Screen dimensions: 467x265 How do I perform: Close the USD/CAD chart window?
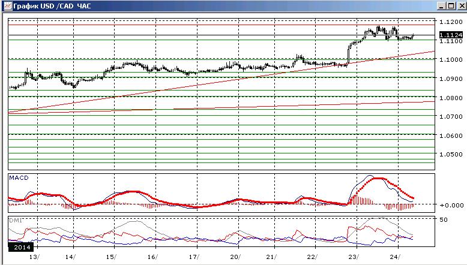tap(462, 6)
